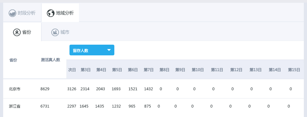Click the 城市 building icon

[55, 32]
